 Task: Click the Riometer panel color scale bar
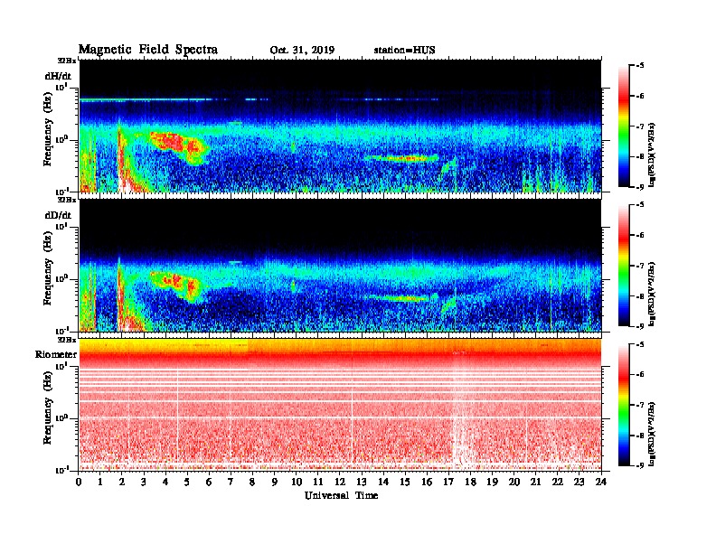tap(624, 405)
